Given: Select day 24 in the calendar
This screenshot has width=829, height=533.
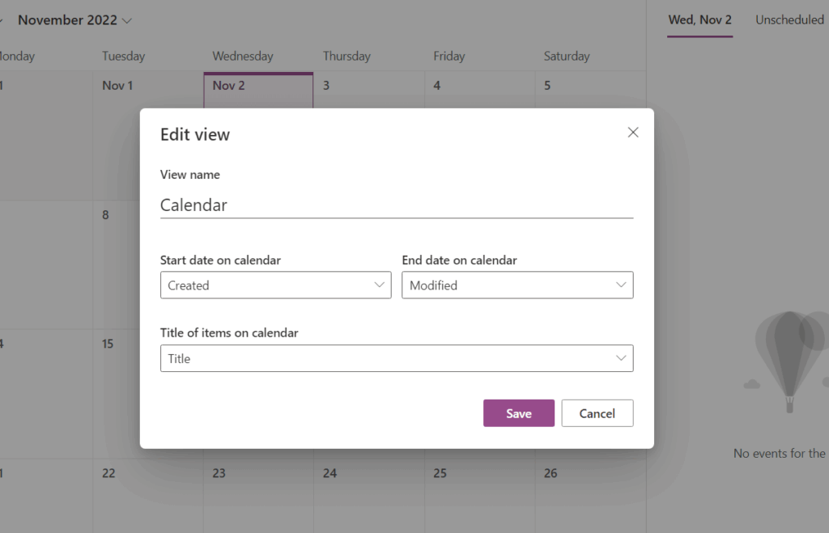Looking at the screenshot, I should click(x=369, y=496).
